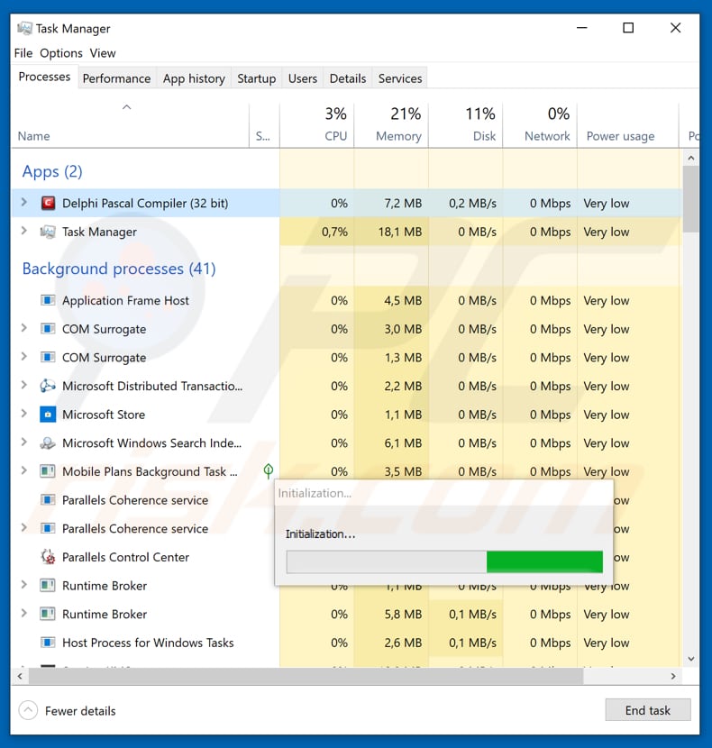Expand the Mobile Plans Background Task row
The image size is (712, 748).
pyautogui.click(x=23, y=470)
